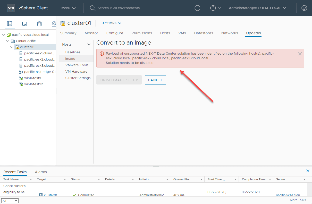Open Task Name column filter dropdown
312x204 pixels.
coord(31,179)
